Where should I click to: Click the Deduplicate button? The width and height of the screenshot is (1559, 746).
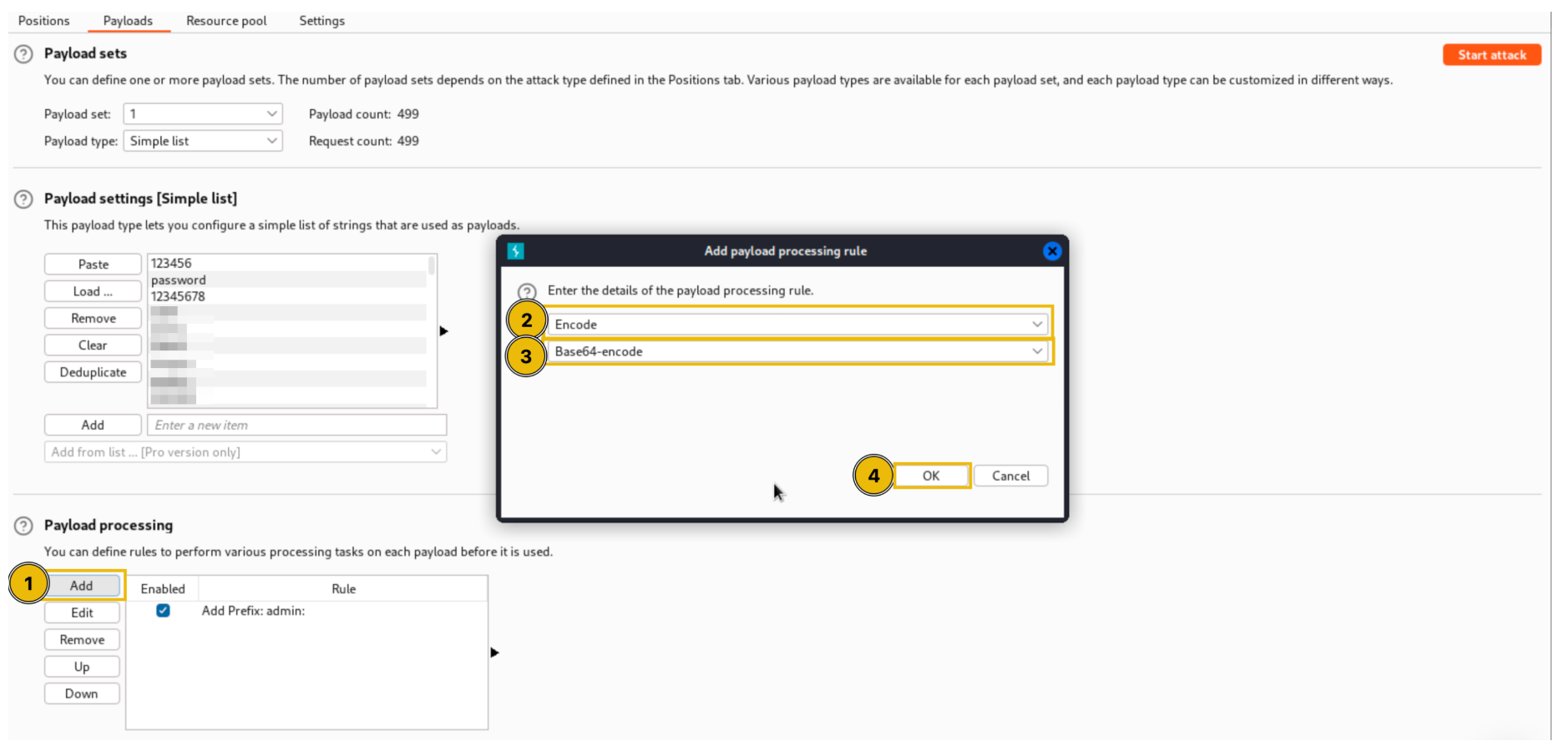pos(93,372)
